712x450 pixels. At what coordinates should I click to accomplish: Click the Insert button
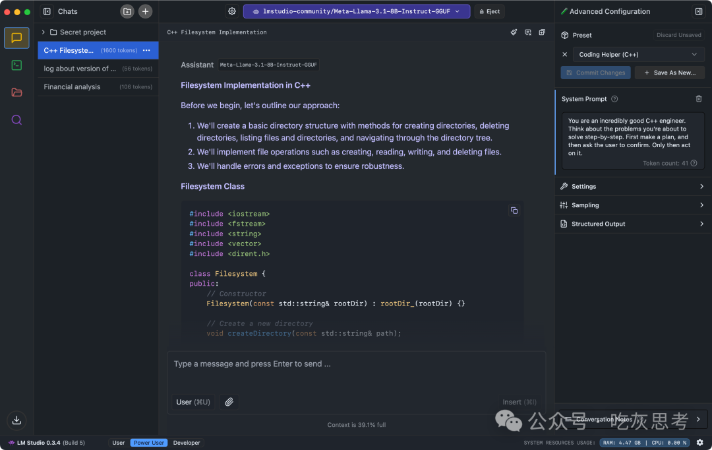(519, 402)
